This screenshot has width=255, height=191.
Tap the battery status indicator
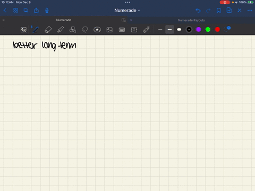click(x=250, y=2)
